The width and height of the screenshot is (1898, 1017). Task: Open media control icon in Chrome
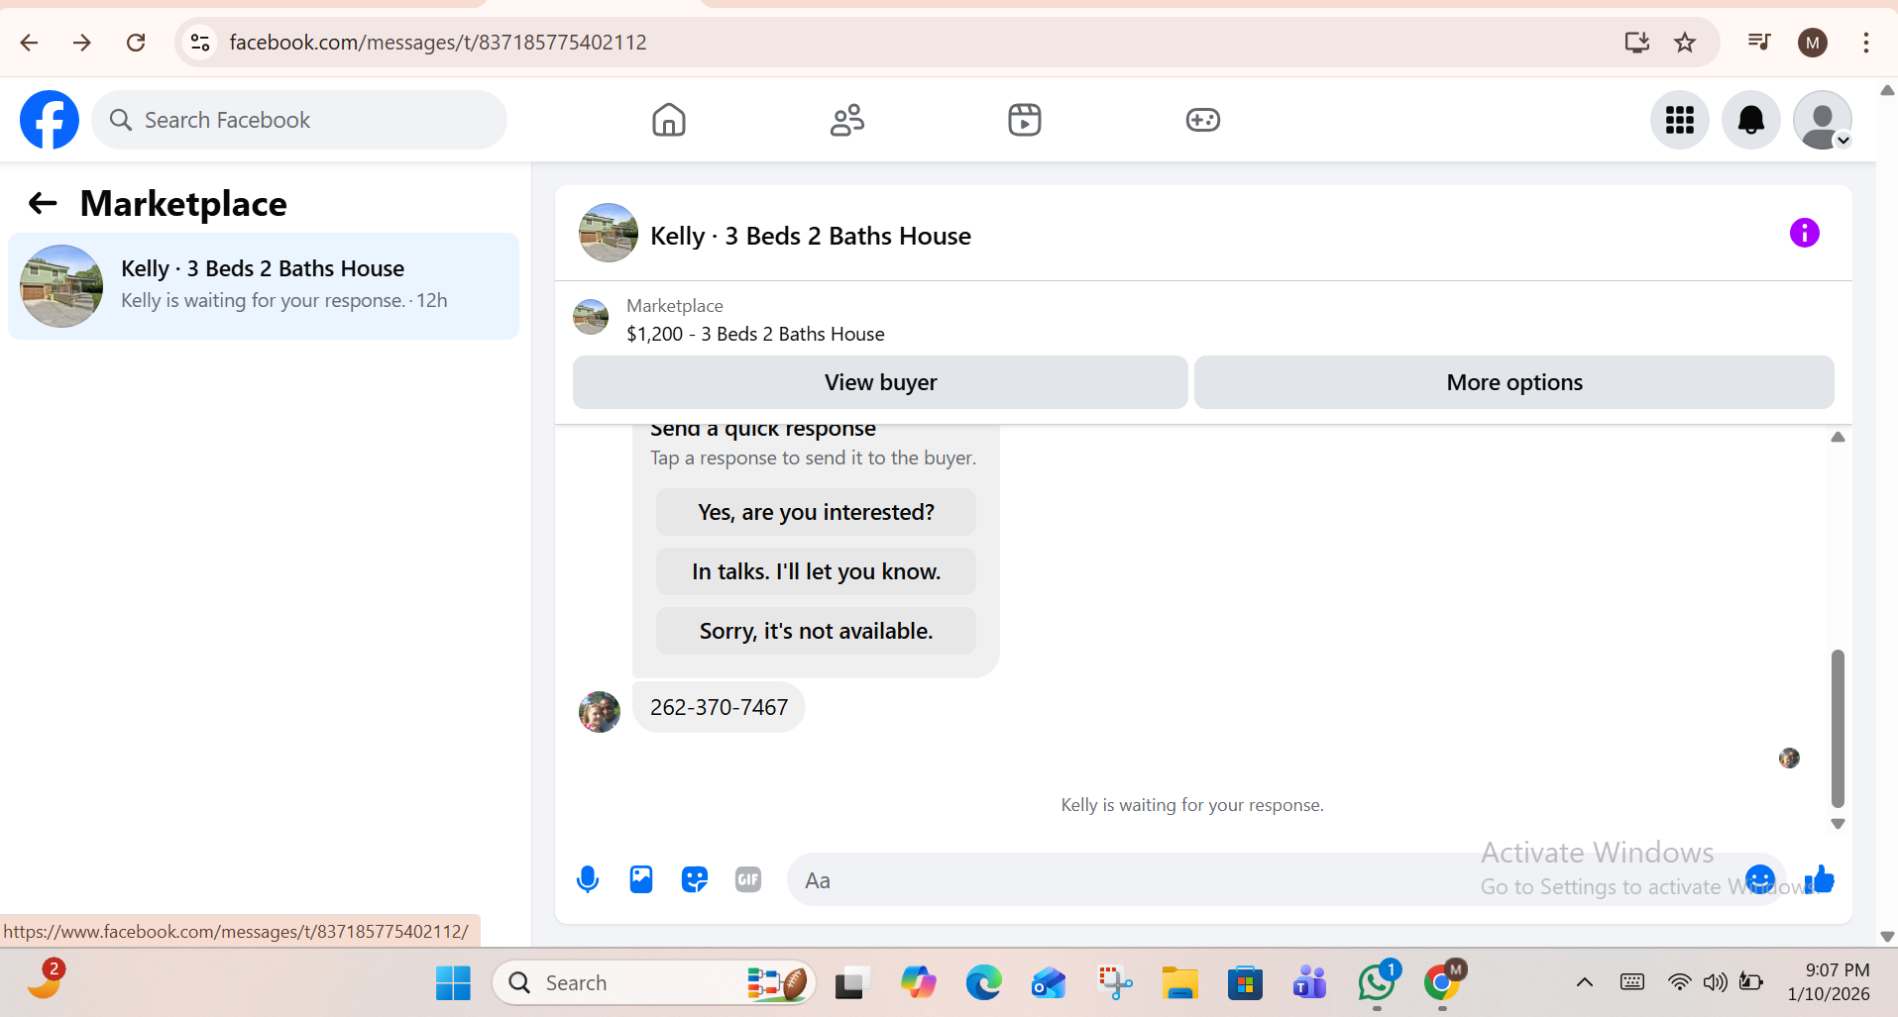coord(1759,43)
